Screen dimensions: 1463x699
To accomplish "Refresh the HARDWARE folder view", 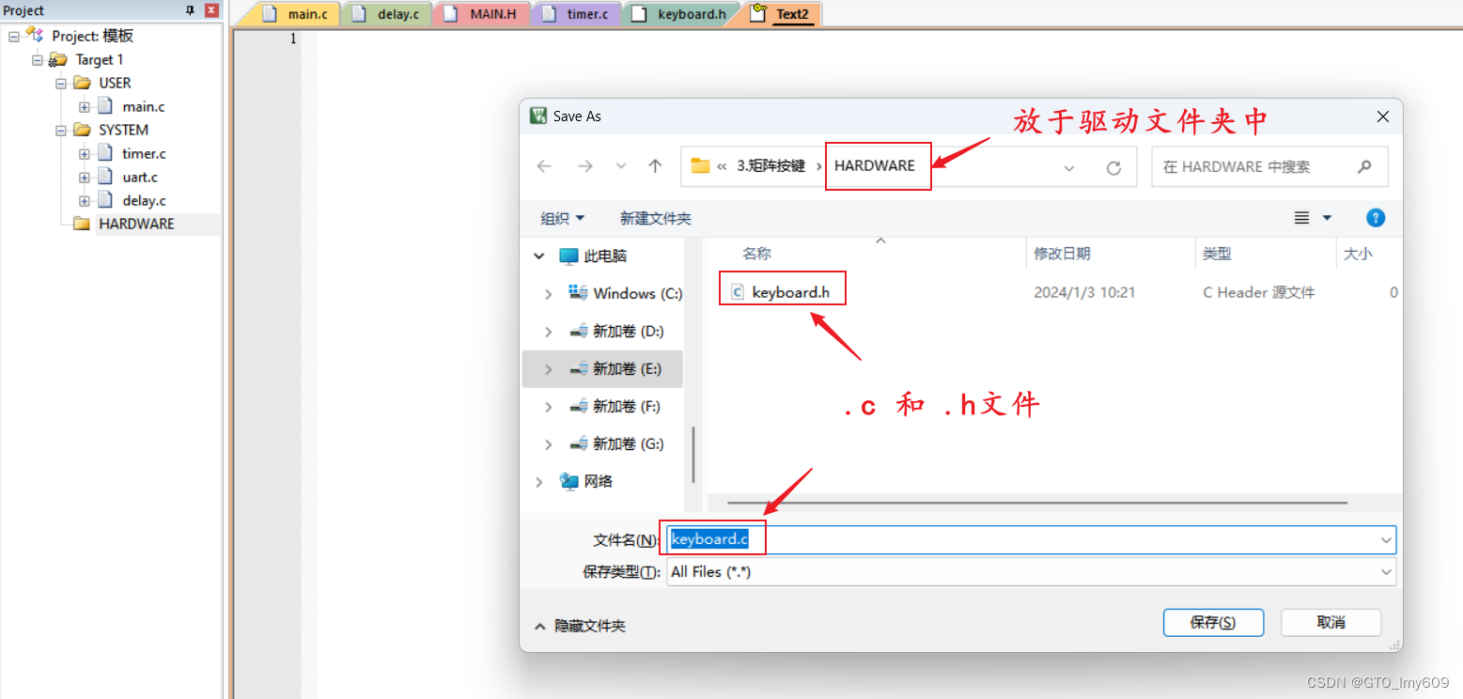I will pyautogui.click(x=1113, y=167).
